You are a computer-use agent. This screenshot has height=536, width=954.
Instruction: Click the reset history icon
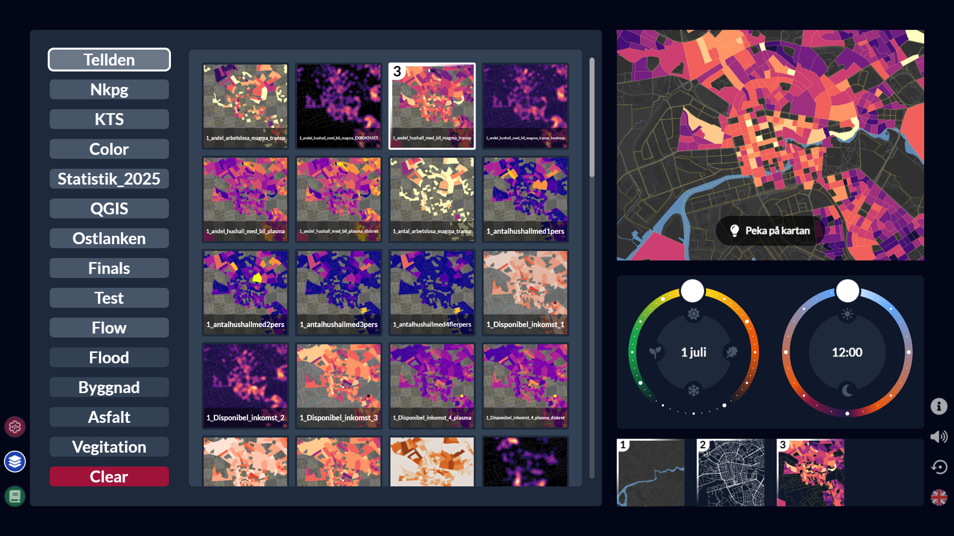click(939, 467)
